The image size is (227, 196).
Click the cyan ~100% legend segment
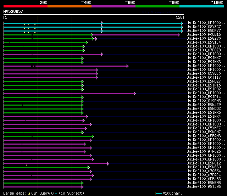[x=202, y=6]
